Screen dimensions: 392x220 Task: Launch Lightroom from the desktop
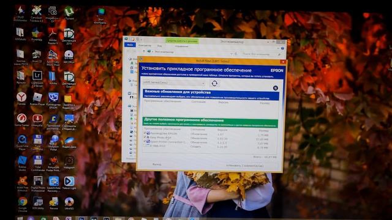click(x=37, y=78)
